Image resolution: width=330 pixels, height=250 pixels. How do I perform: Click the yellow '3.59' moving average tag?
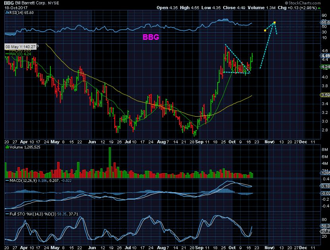pyautogui.click(x=325, y=95)
